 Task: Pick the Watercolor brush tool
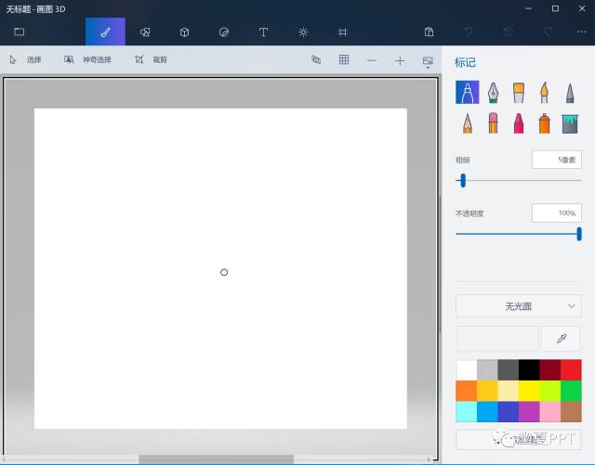click(x=544, y=92)
